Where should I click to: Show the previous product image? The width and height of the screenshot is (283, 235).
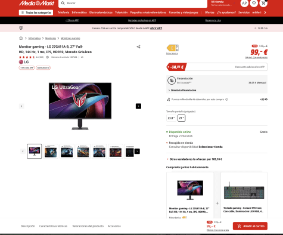coord(21,106)
